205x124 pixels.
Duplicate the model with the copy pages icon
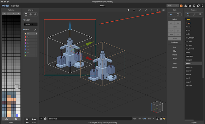tap(198, 6)
